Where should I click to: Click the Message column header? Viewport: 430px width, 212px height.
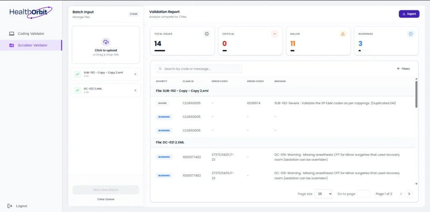pos(280,81)
